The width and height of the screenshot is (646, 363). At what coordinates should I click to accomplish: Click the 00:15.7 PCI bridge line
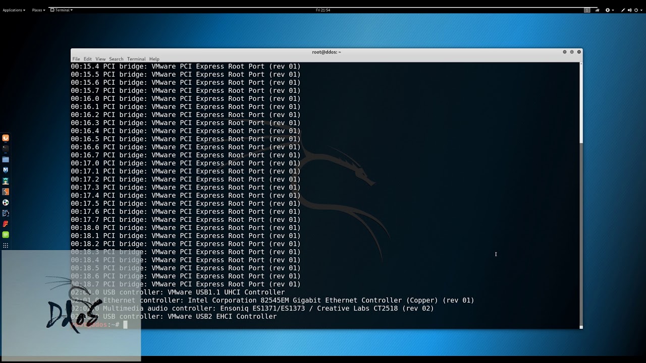click(x=186, y=91)
